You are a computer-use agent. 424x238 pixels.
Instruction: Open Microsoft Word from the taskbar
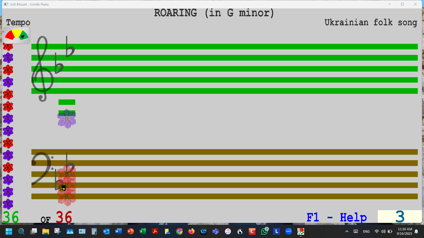point(118,232)
